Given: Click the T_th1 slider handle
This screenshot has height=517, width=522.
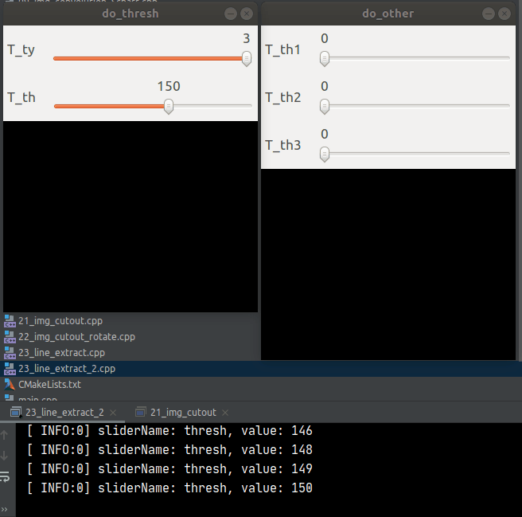Looking at the screenshot, I should [325, 59].
